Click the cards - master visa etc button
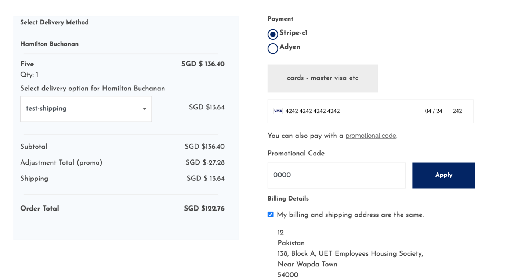Viewport: 514px width, 277px height. (x=322, y=78)
